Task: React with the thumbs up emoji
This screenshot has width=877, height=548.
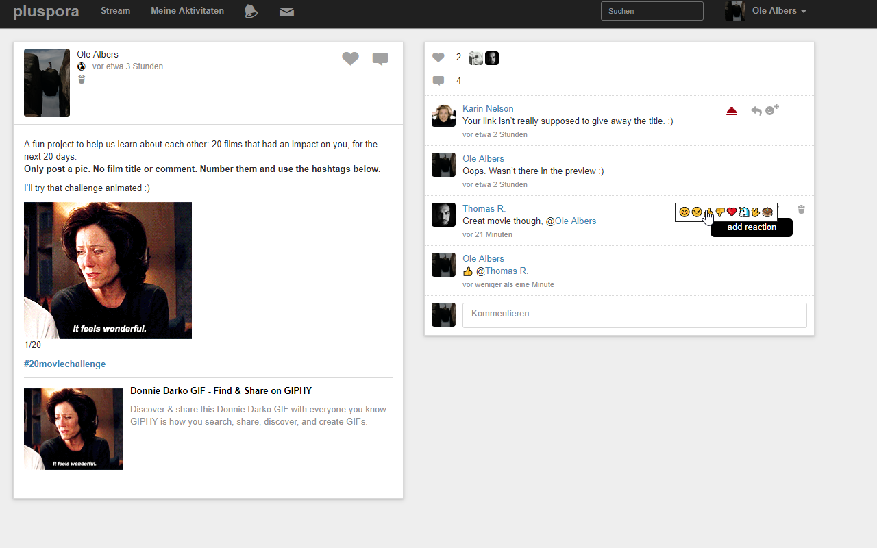Action: tap(708, 212)
